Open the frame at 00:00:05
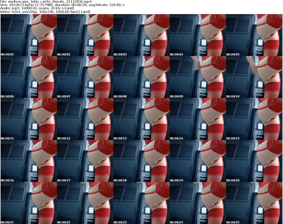283x224 pixels. pyautogui.click(x=254, y=35)
